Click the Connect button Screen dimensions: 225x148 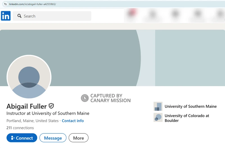22,138
